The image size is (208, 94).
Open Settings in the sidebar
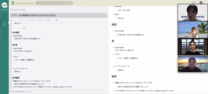[x=4, y=38]
